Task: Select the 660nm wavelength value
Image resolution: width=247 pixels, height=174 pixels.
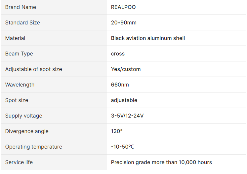Action: point(120,85)
